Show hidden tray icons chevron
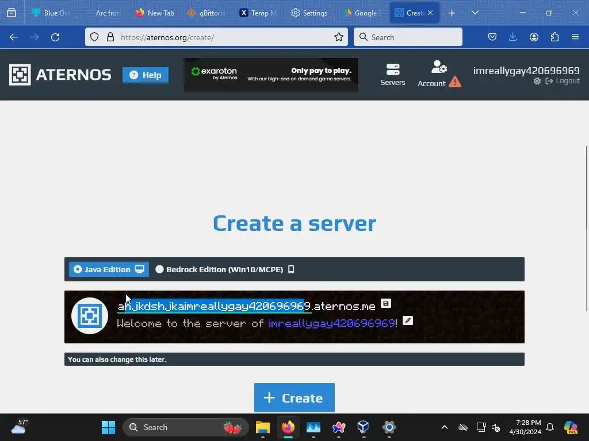 [x=445, y=427]
